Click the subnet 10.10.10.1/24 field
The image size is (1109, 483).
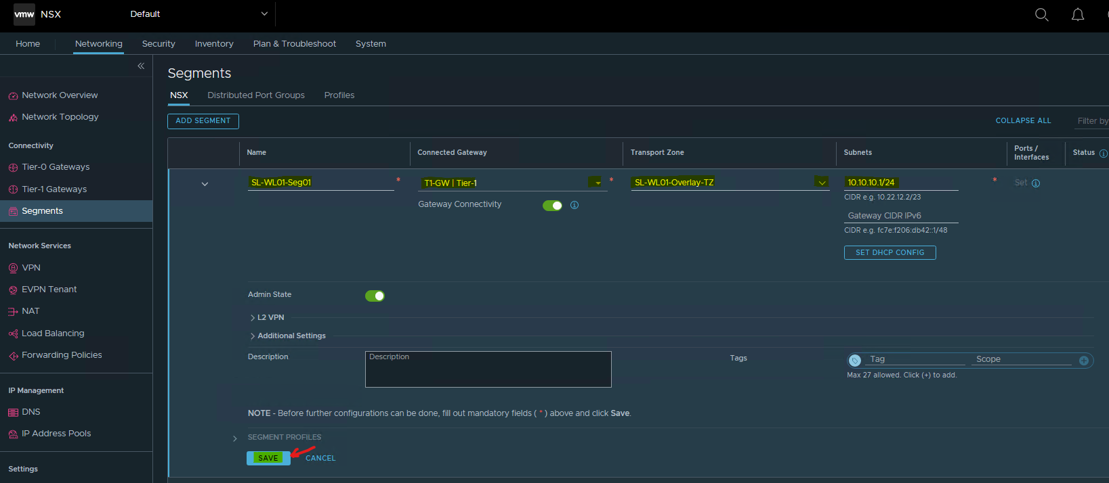point(901,183)
